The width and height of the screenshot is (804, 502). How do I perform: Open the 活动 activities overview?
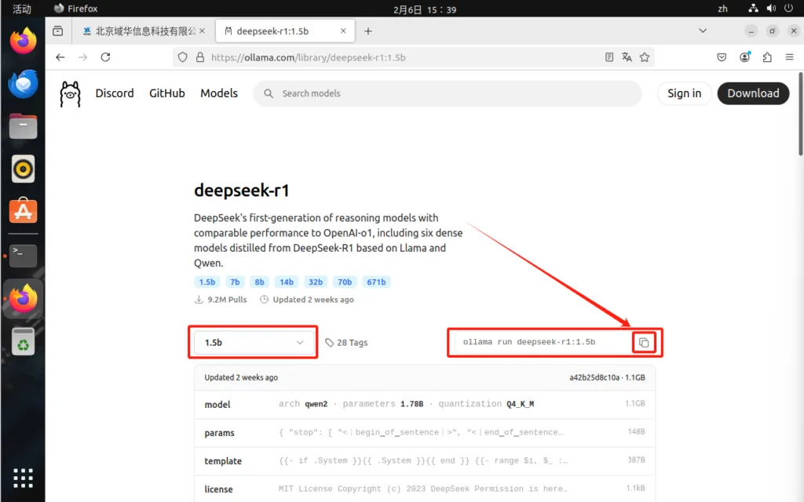pyautogui.click(x=21, y=9)
